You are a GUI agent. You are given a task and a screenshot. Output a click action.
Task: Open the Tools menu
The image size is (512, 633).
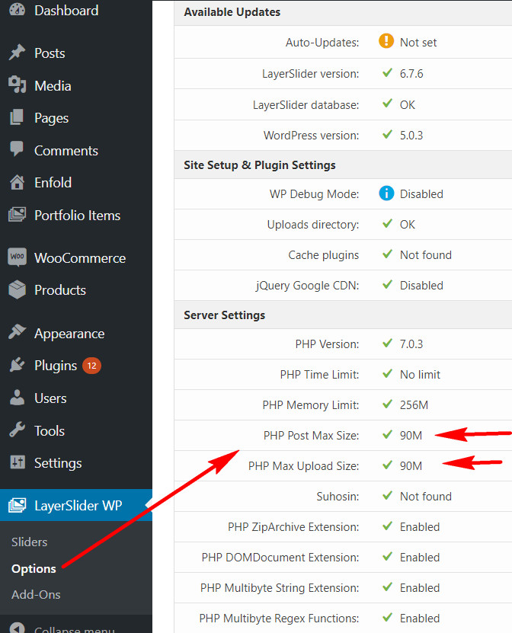pos(50,430)
